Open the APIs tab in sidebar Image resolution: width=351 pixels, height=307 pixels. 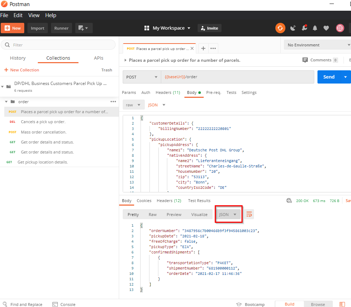click(98, 58)
